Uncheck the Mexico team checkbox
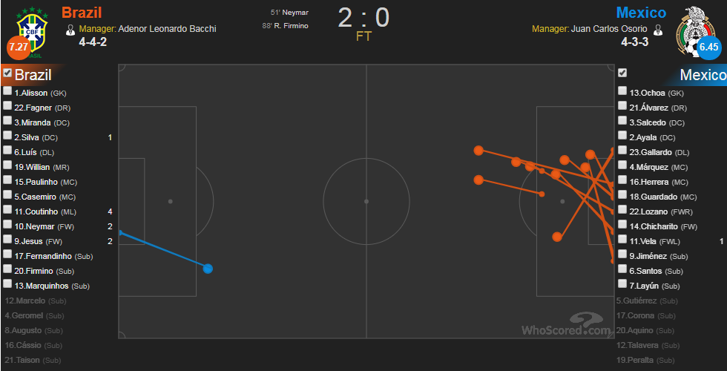The width and height of the screenshot is (727, 371). coord(622,73)
